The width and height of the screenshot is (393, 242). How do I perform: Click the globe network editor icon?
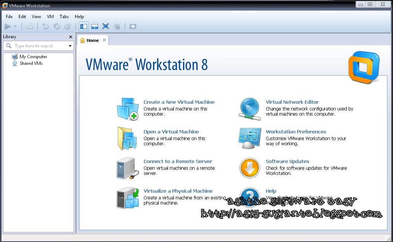[x=250, y=109]
